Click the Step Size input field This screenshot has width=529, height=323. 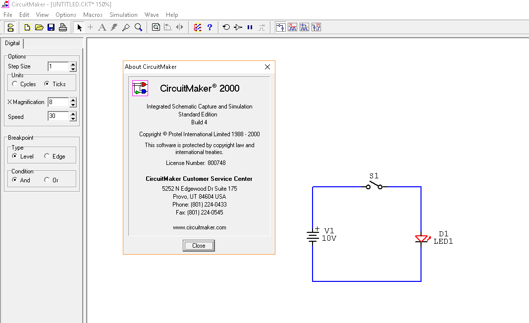[x=58, y=66]
